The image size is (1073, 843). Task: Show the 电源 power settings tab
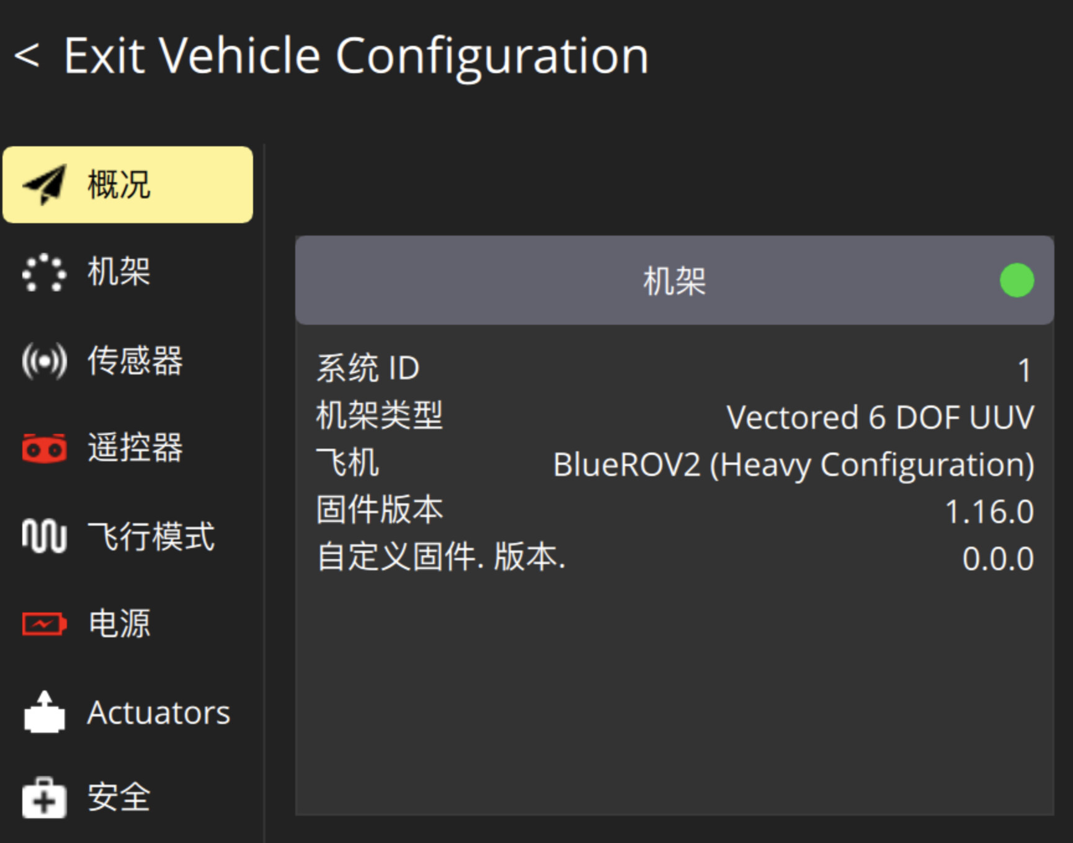[119, 624]
